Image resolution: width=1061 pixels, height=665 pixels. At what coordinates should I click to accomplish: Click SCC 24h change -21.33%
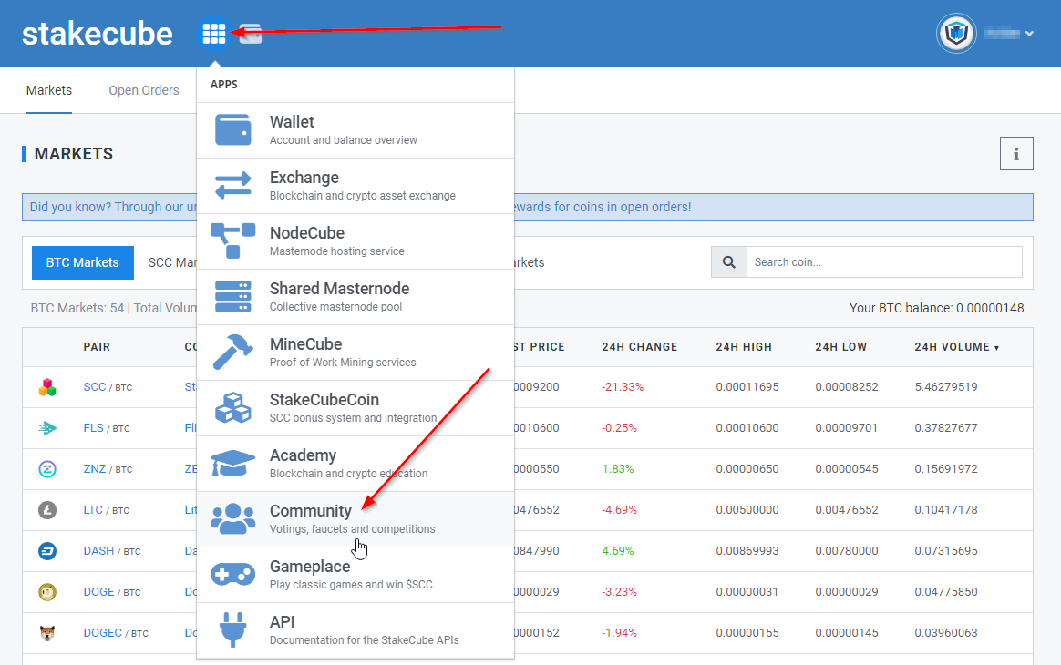623,387
